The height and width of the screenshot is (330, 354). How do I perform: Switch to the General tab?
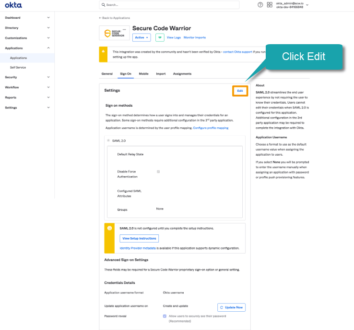pos(107,73)
